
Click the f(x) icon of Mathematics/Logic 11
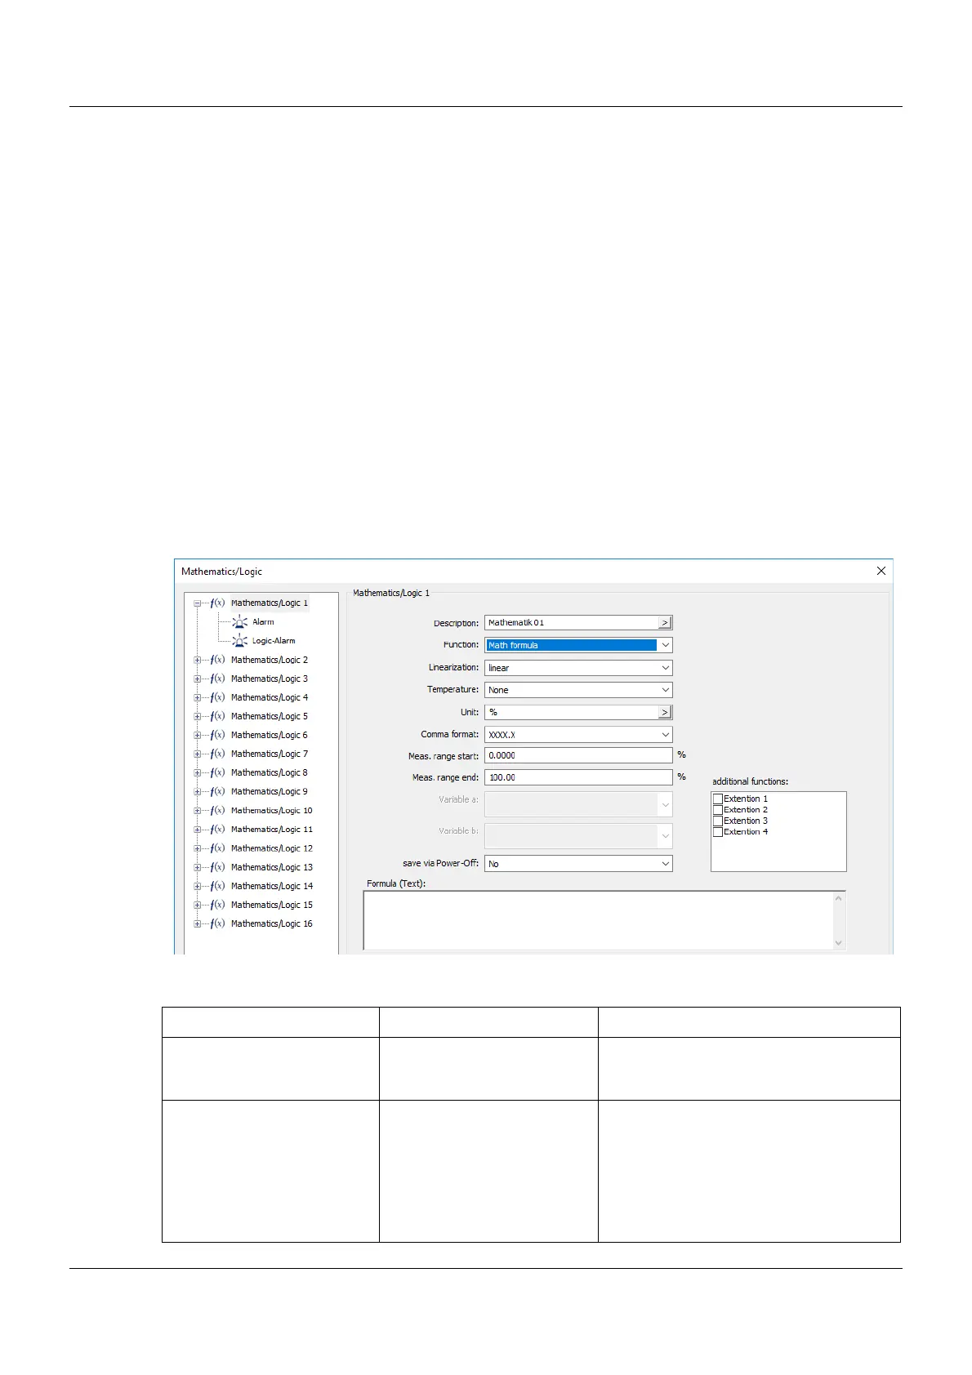click(217, 830)
